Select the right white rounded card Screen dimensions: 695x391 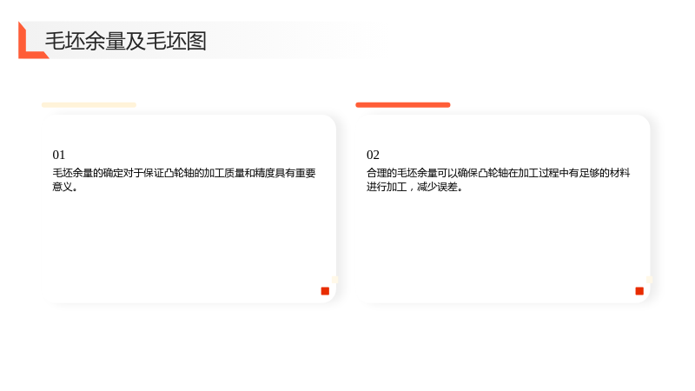[503, 209]
